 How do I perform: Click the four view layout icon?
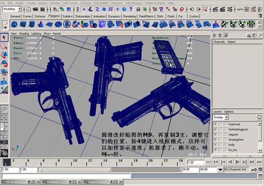[x=4, y=118]
